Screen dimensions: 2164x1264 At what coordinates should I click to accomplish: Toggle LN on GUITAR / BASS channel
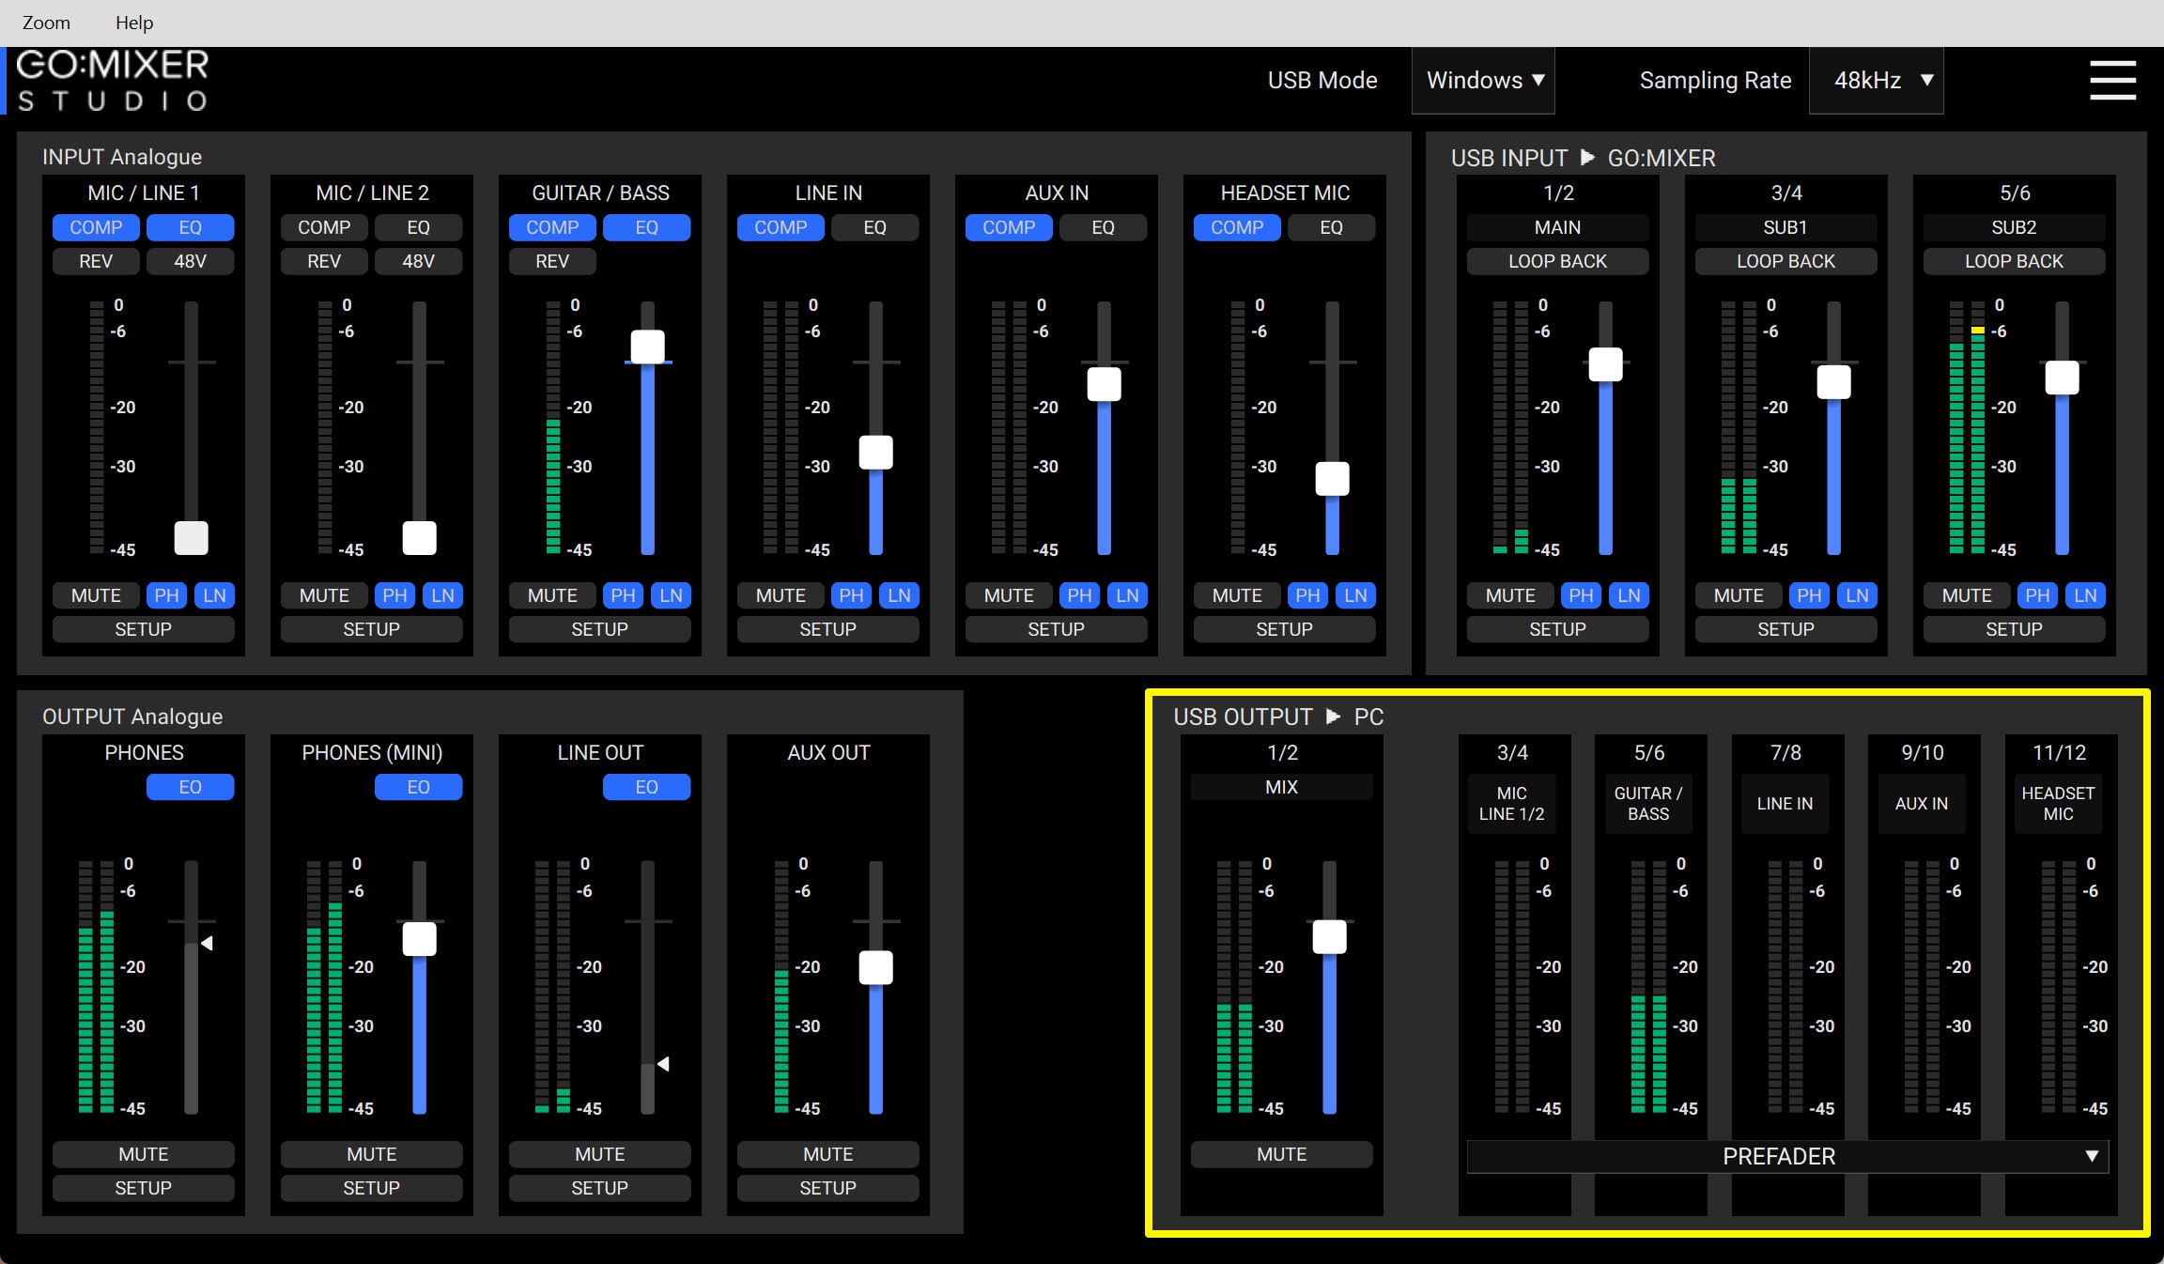point(671,595)
